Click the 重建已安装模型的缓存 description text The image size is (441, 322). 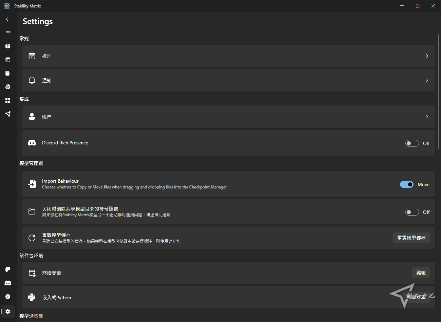(111, 241)
